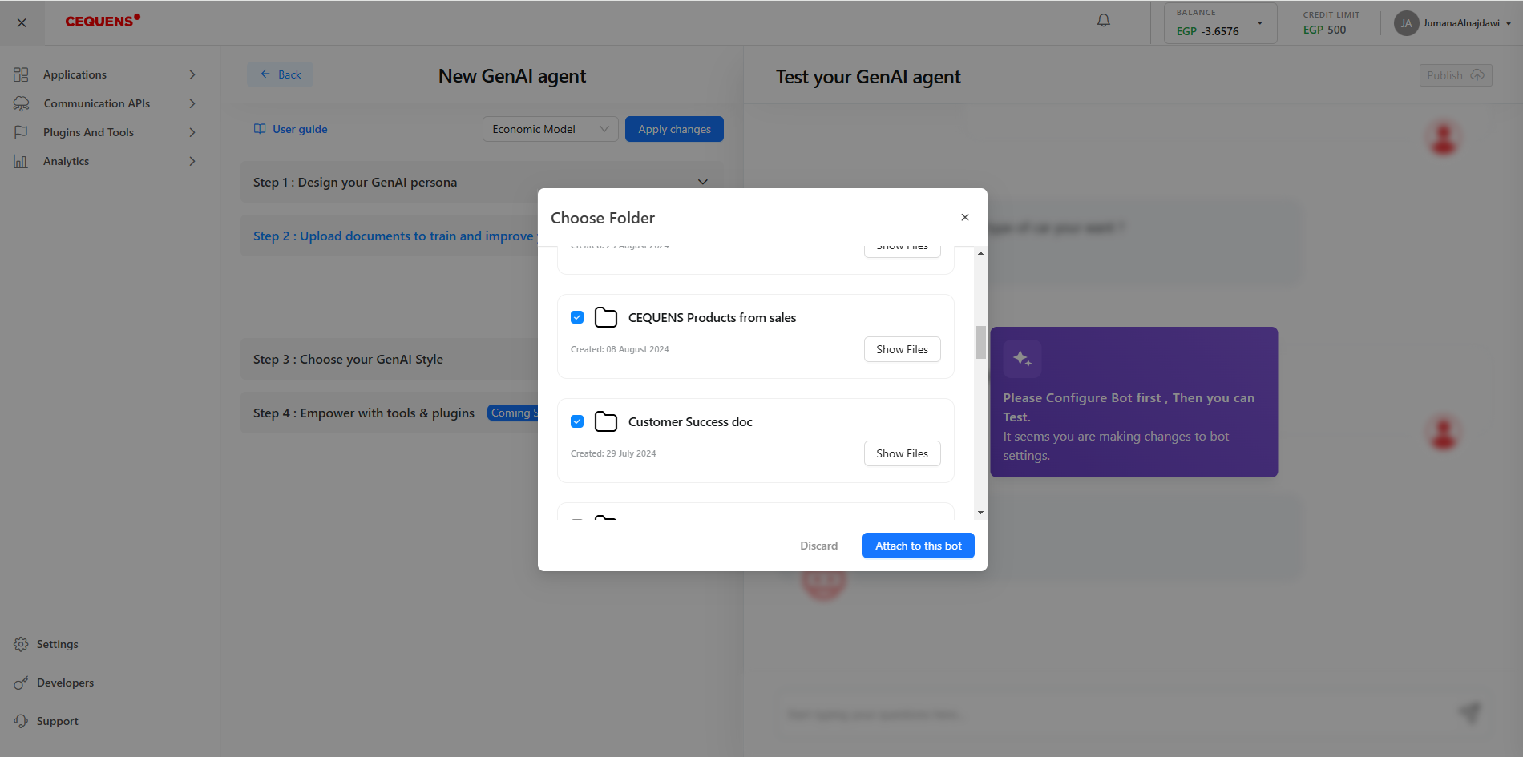Expand the Plugins And Tools chevron

[x=192, y=132]
